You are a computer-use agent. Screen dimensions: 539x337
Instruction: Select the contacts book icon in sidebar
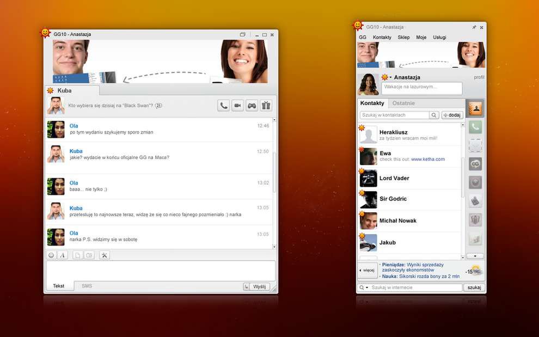[x=475, y=108]
